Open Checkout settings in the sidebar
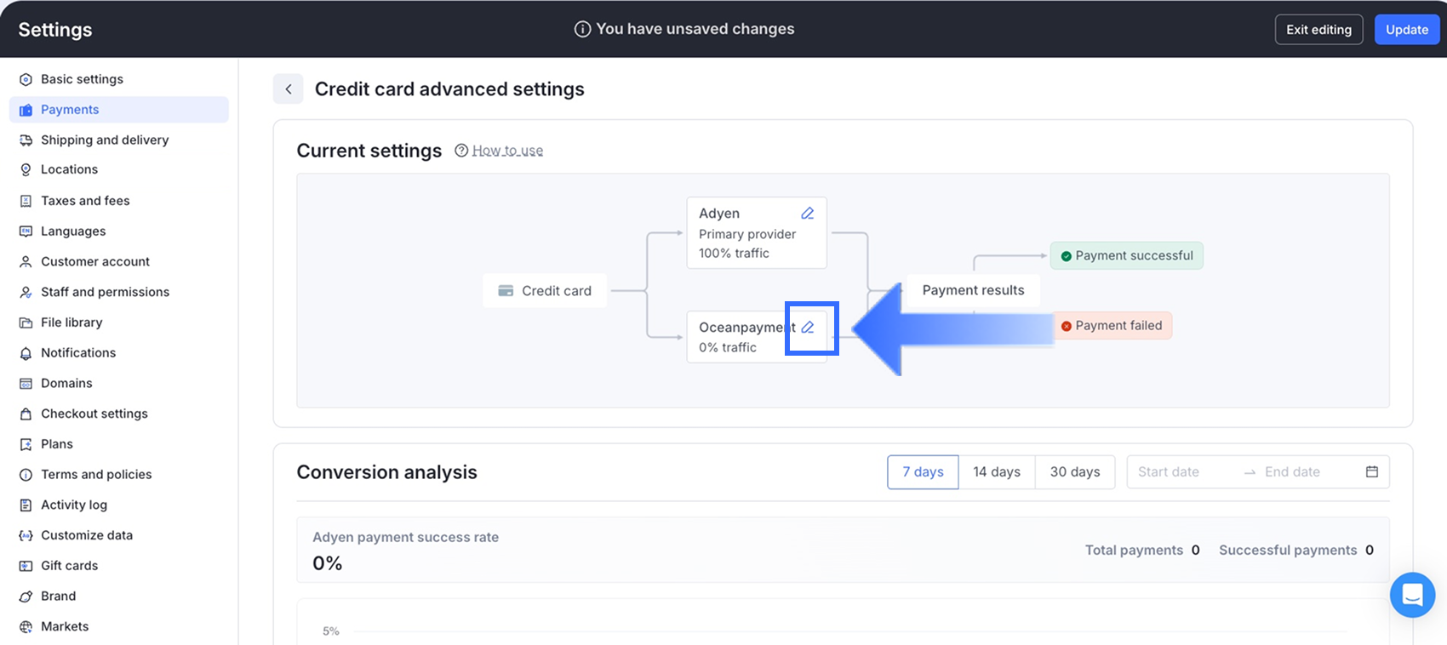Viewport: 1447px width, 645px height. (x=94, y=414)
